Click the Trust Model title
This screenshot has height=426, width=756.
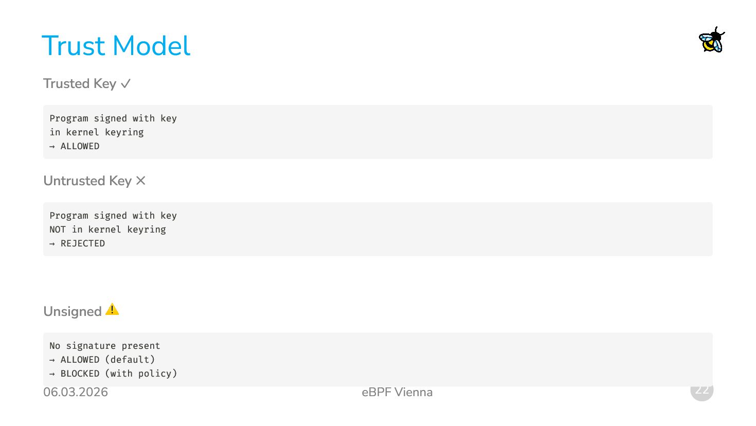(116, 45)
